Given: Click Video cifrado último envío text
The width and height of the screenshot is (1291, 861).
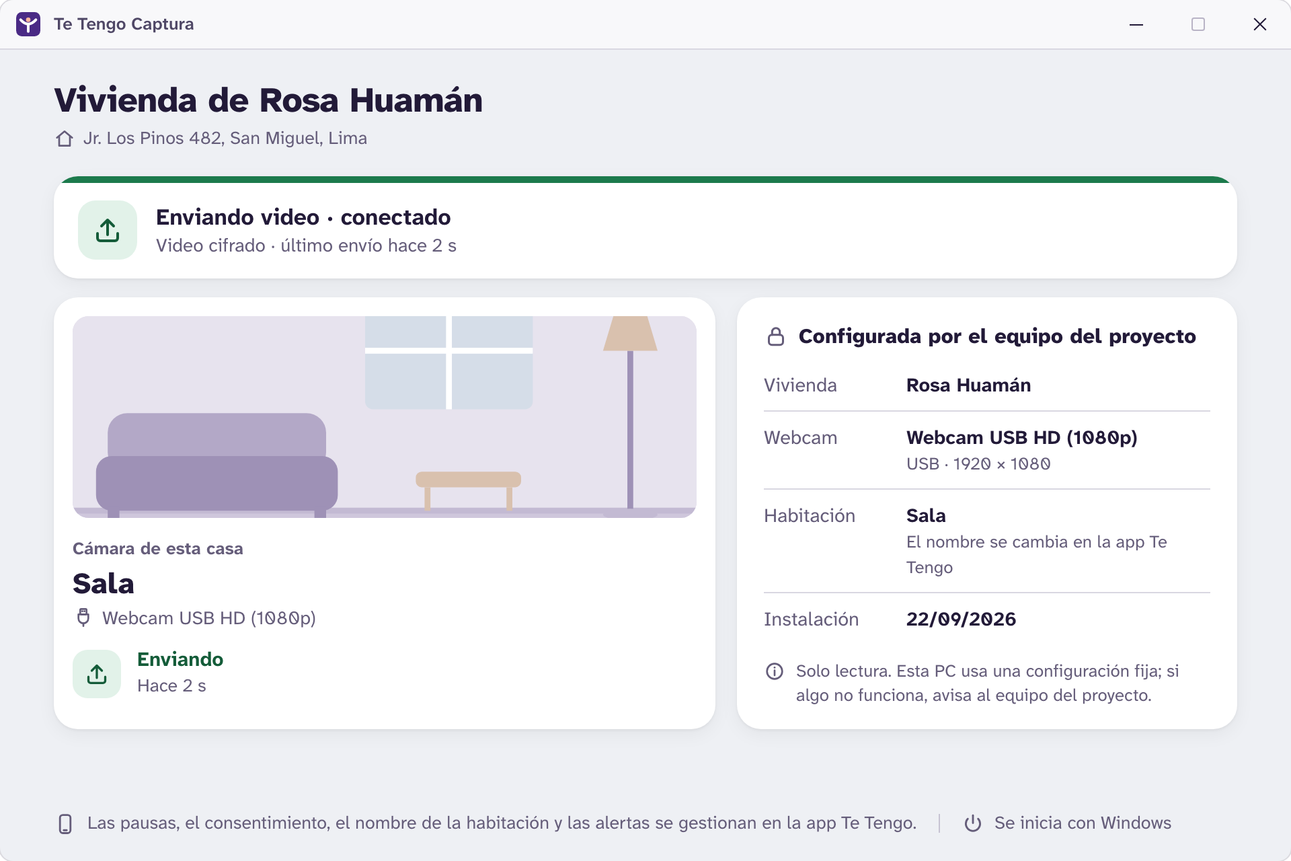Looking at the screenshot, I should pyautogui.click(x=306, y=246).
